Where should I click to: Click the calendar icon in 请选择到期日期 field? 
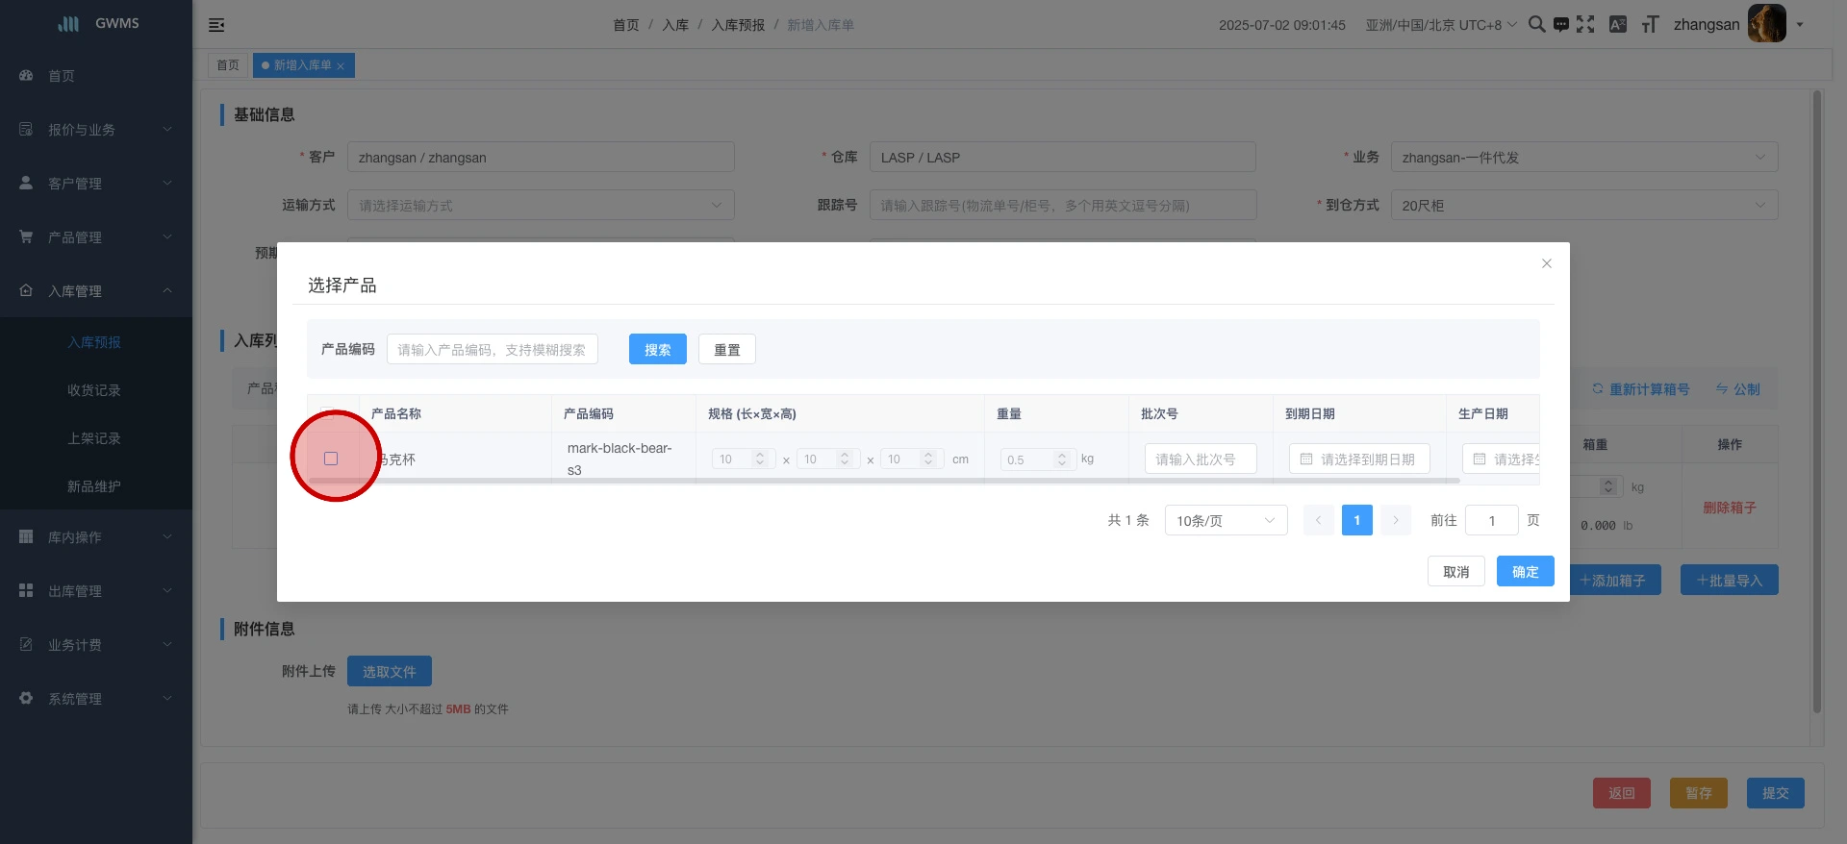pos(1306,459)
